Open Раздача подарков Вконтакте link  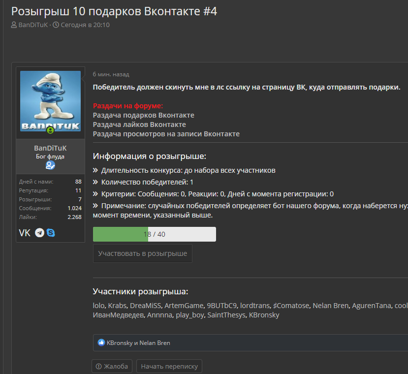[143, 115]
